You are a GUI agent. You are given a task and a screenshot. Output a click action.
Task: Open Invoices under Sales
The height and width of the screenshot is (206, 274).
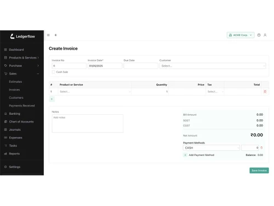coord(14,90)
